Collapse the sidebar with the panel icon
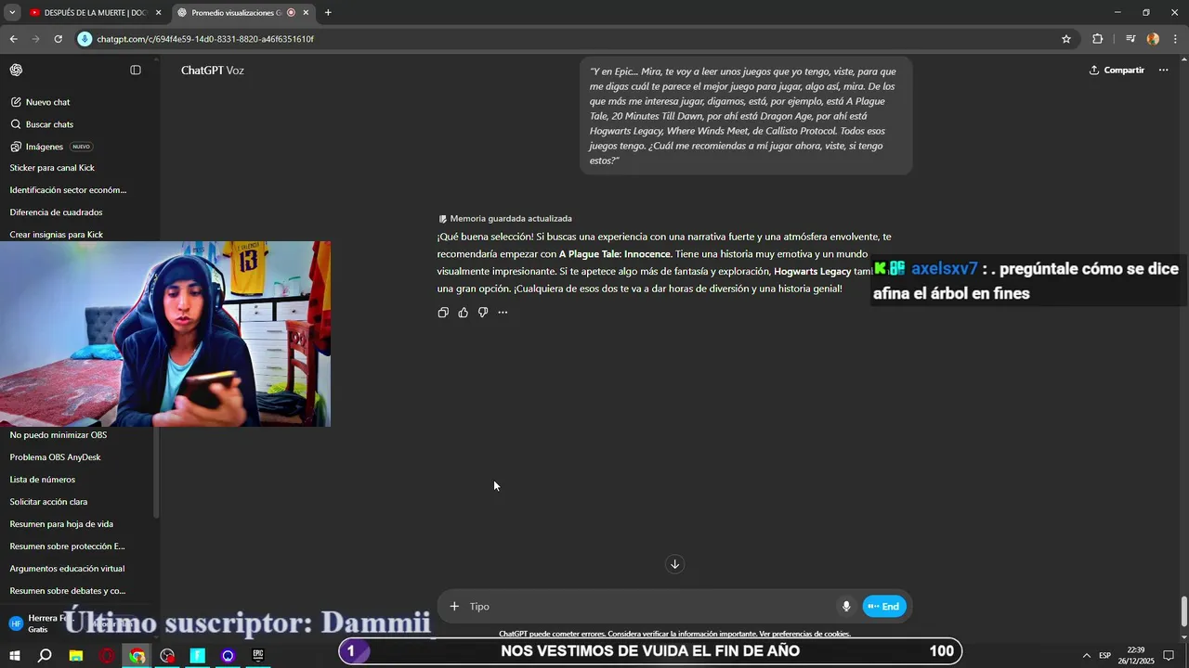Viewport: 1189px width, 668px height. (136, 70)
